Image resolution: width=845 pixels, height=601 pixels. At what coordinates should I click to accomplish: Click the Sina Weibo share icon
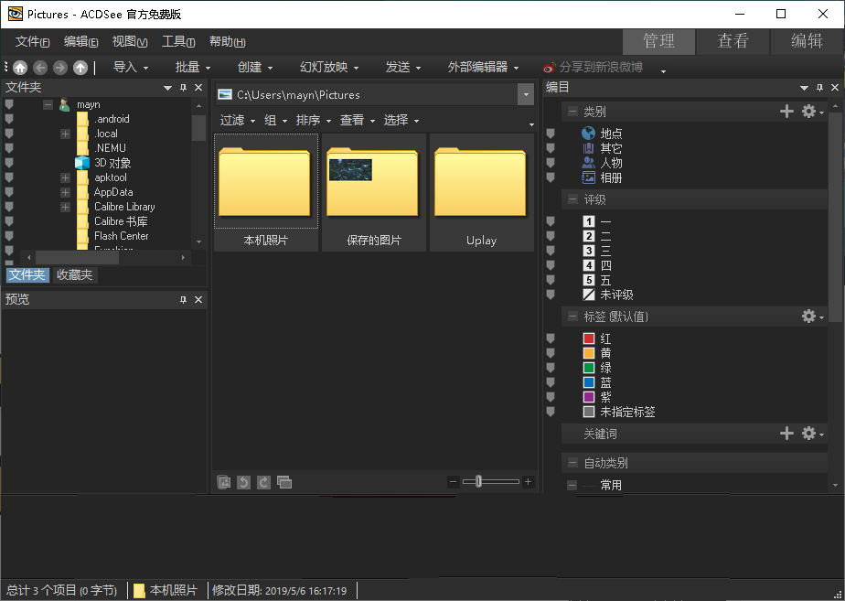click(549, 68)
